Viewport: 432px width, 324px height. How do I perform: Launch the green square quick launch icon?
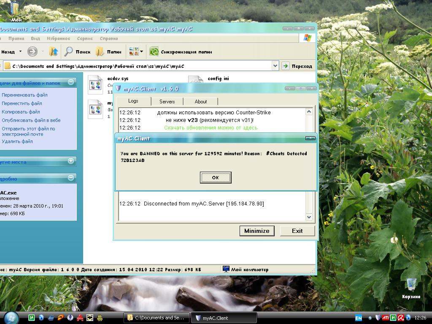(32, 318)
